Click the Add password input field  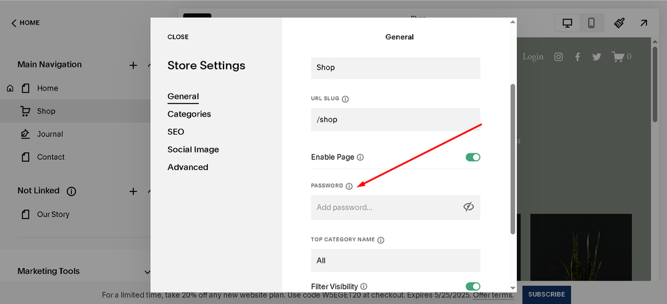(395, 207)
